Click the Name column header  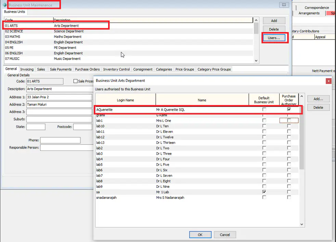(202, 100)
